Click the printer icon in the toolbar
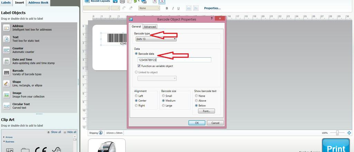 122,1
